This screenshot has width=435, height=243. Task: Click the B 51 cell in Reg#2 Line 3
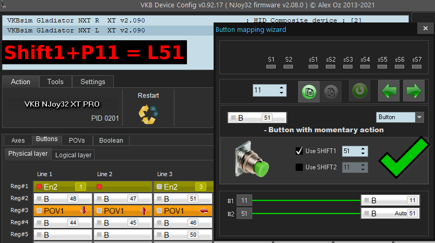pos(183,199)
